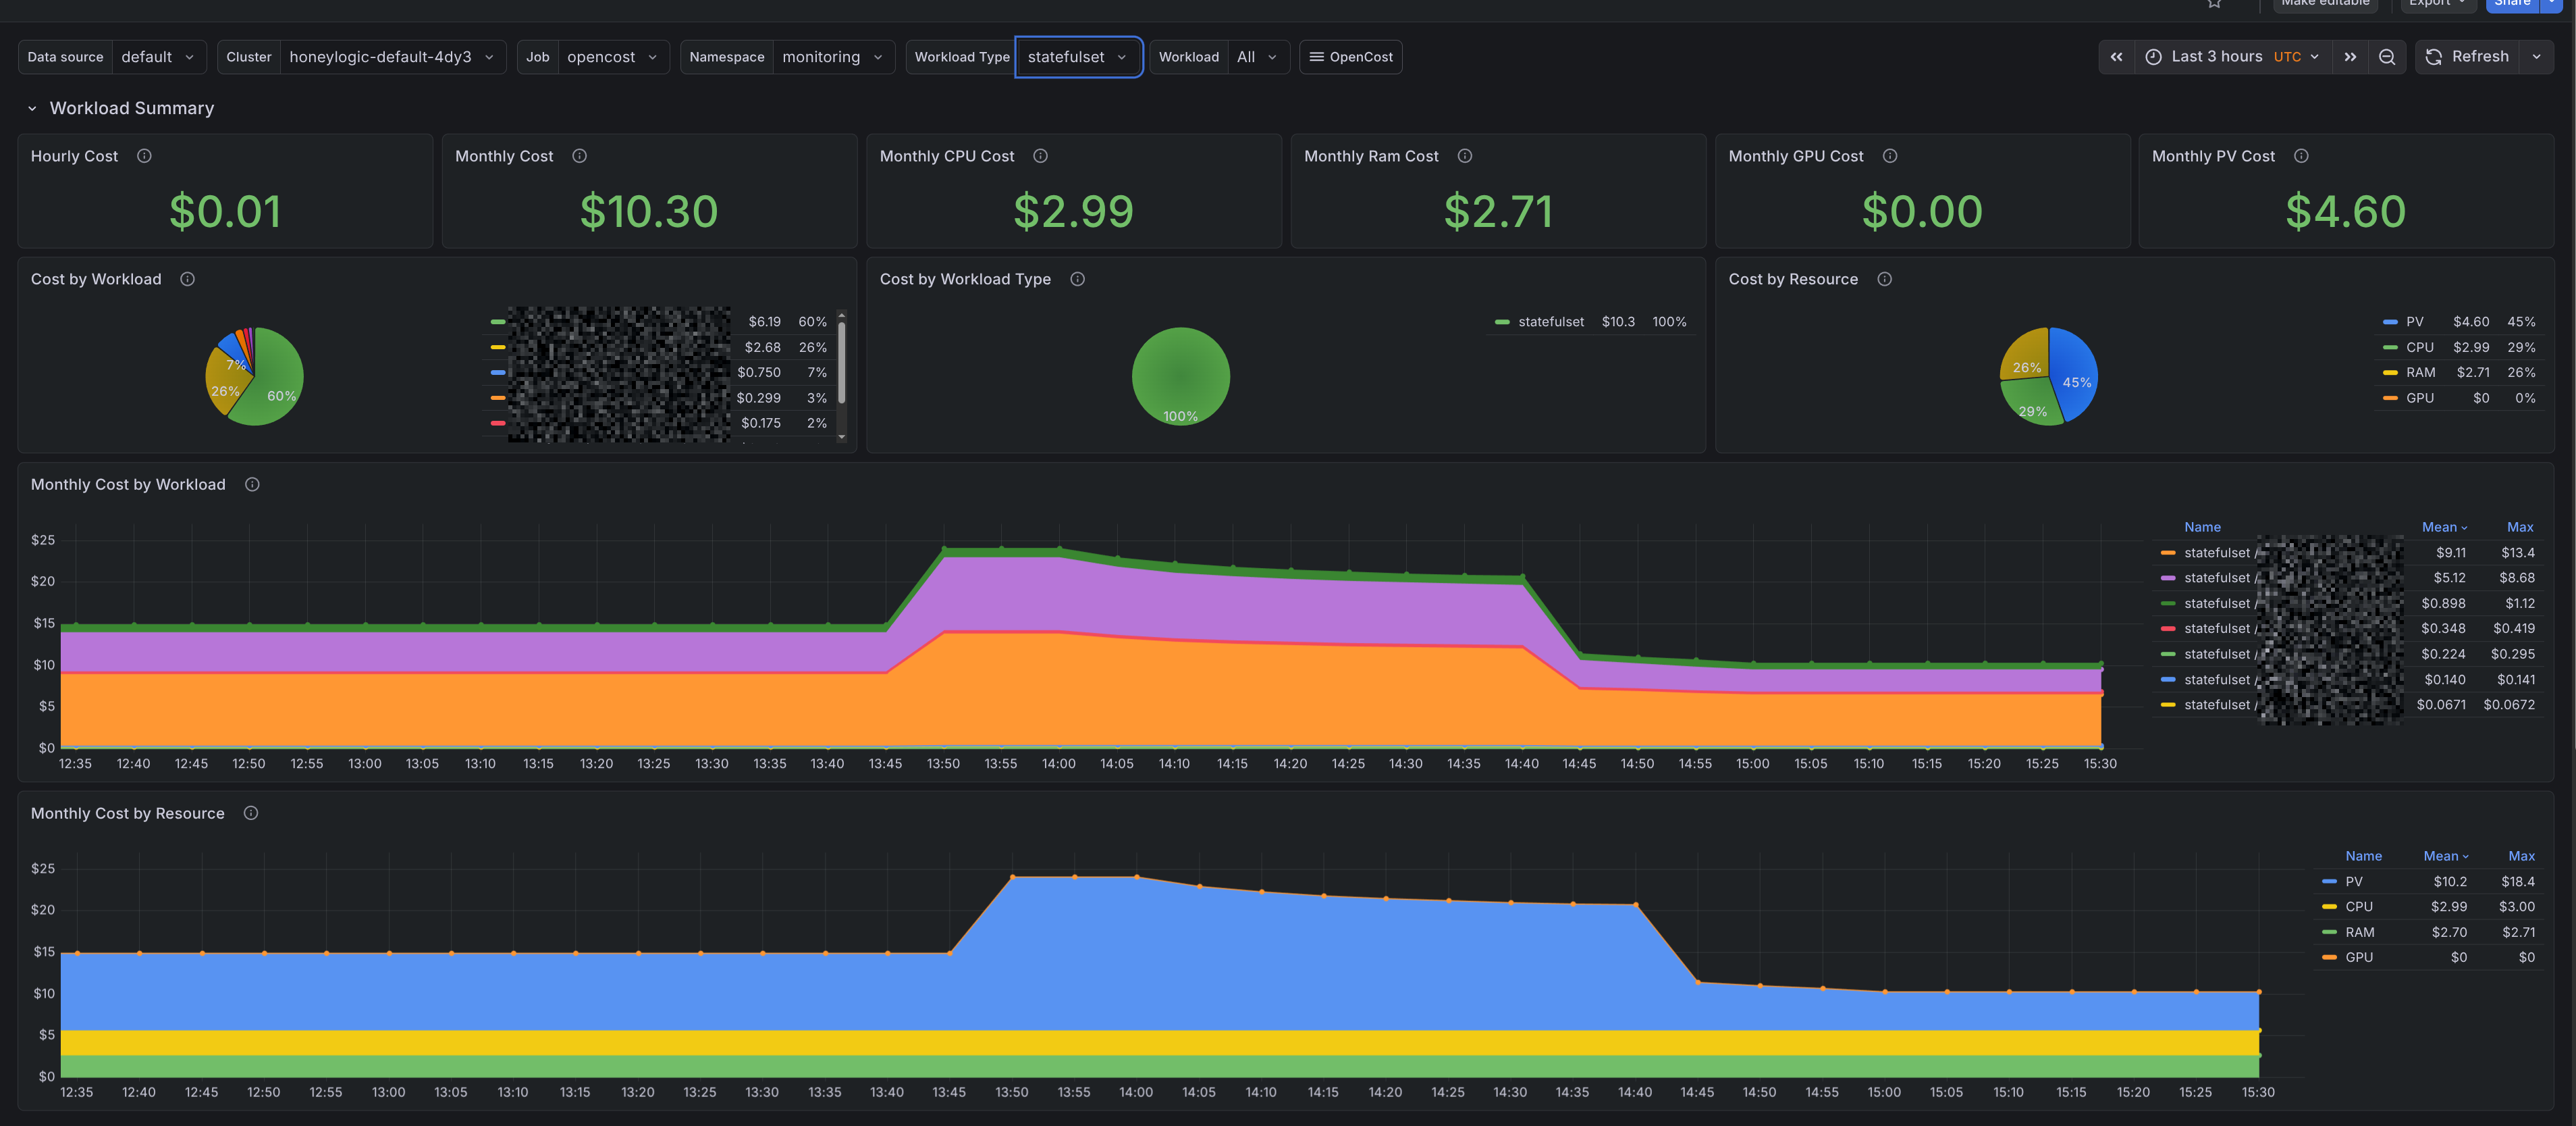Star this dashboard as favorite
2576x1126 pixels.
pos(2215,4)
